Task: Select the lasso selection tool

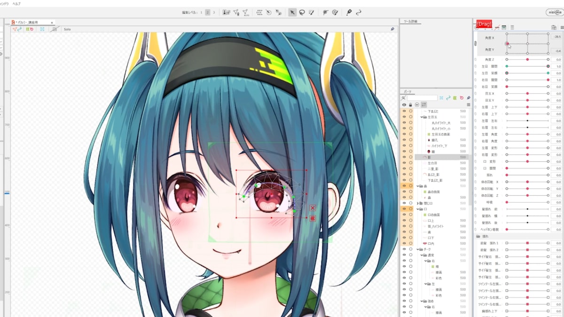Action: click(302, 13)
